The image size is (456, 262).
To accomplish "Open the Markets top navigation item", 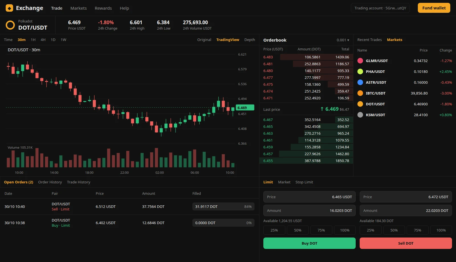I will [78, 8].
